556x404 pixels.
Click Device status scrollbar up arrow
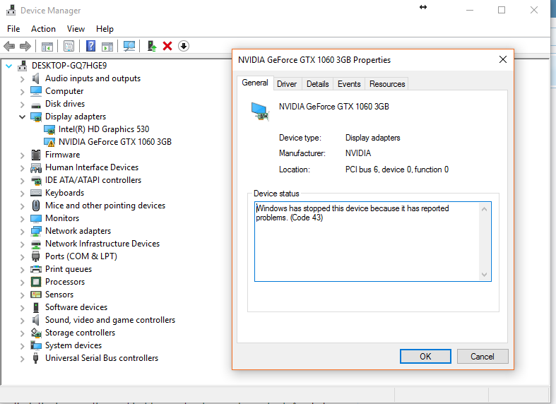(485, 209)
